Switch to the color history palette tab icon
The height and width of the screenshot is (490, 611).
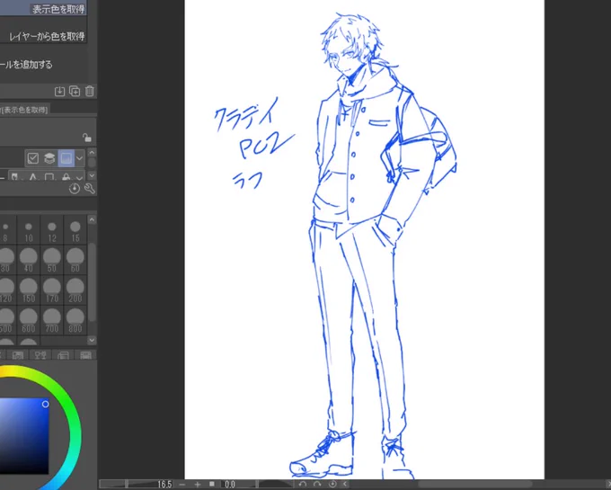(85, 355)
